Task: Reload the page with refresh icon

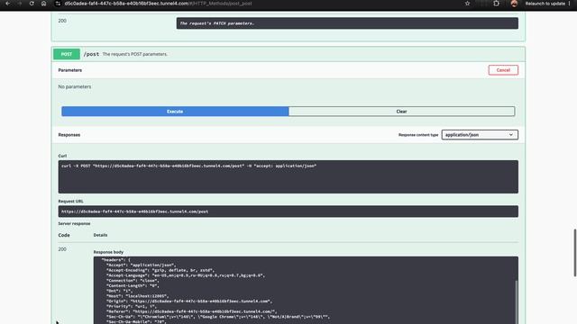Action: pos(32,4)
